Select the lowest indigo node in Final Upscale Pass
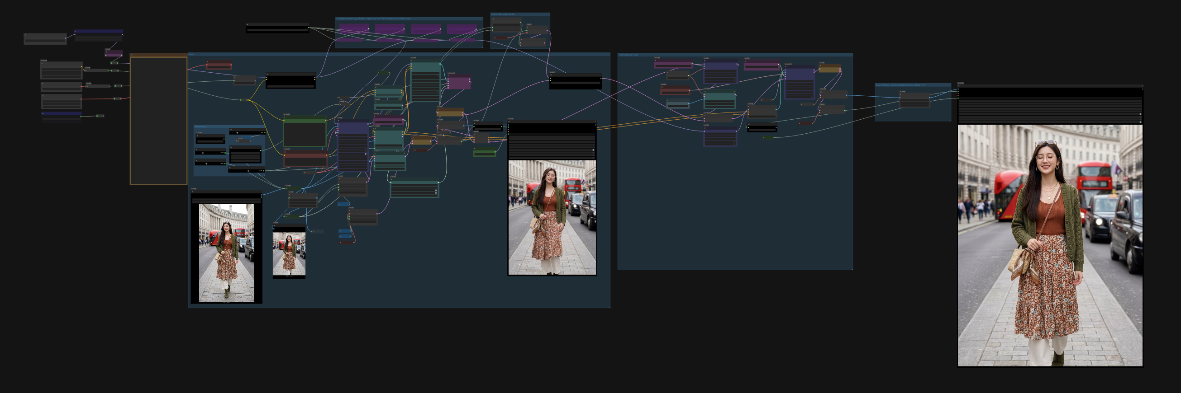 720,137
